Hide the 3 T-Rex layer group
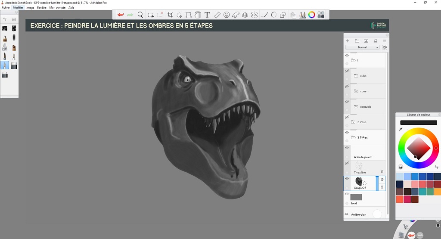Image resolution: width=441 pixels, height=239 pixels. point(347,133)
